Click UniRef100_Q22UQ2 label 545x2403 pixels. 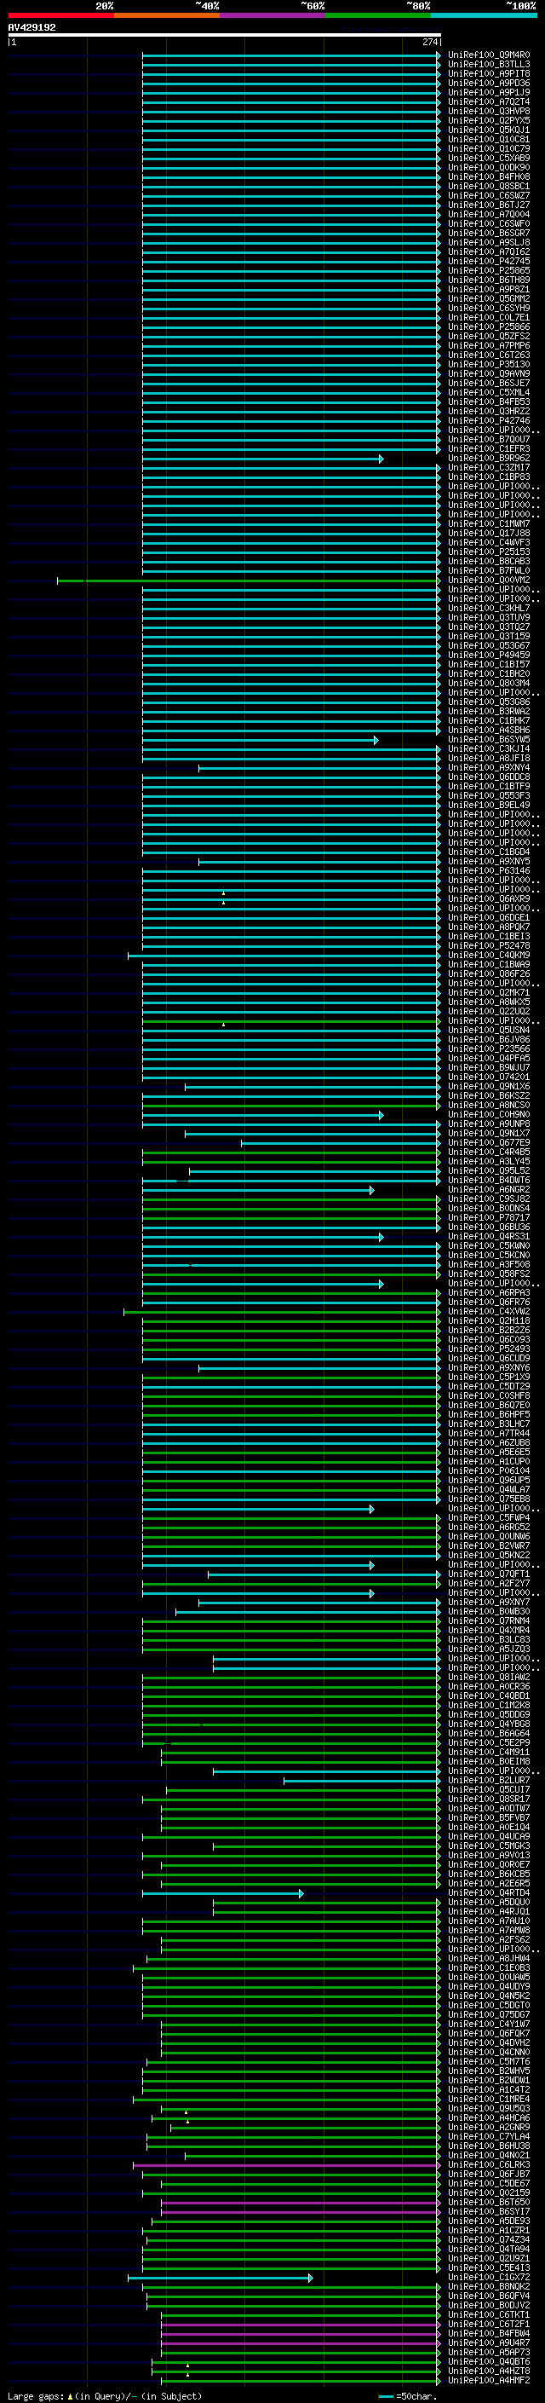(489, 1011)
